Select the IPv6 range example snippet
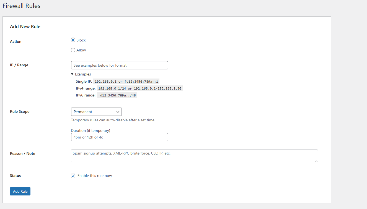The width and height of the screenshot is (367, 209). 117,95
